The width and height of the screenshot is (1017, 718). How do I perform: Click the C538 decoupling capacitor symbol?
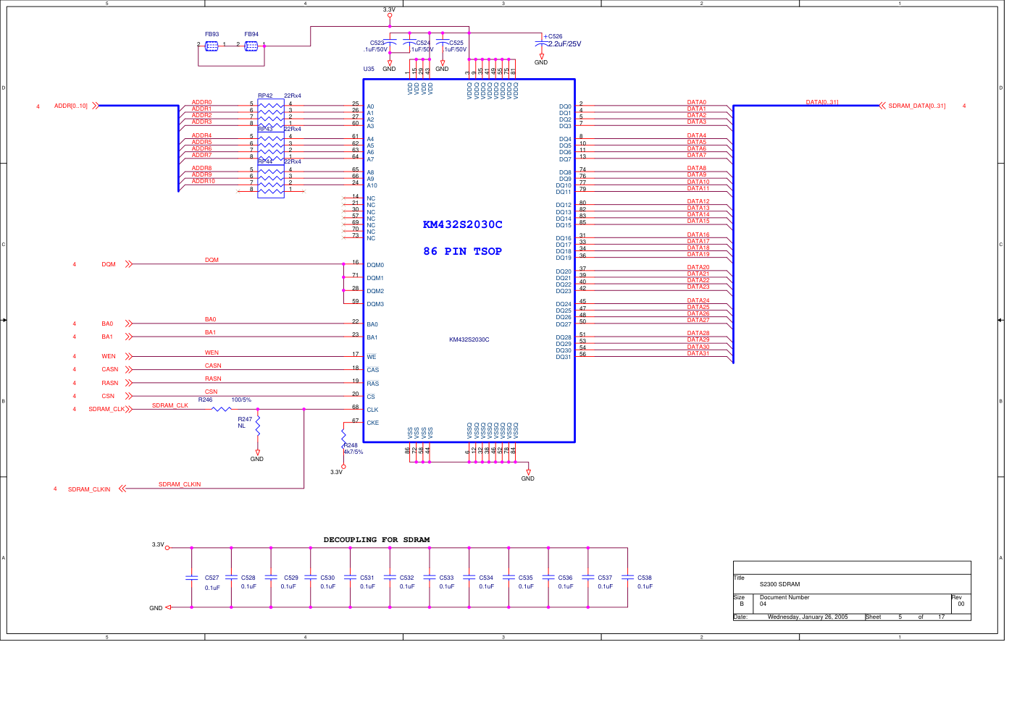(627, 578)
